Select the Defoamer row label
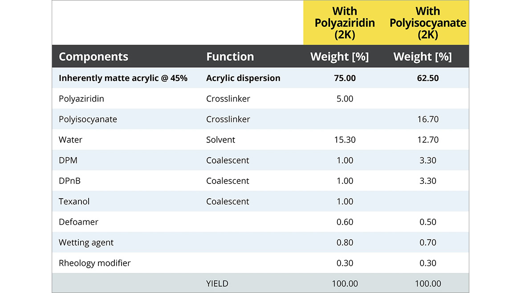The image size is (521, 293). pyautogui.click(x=78, y=222)
